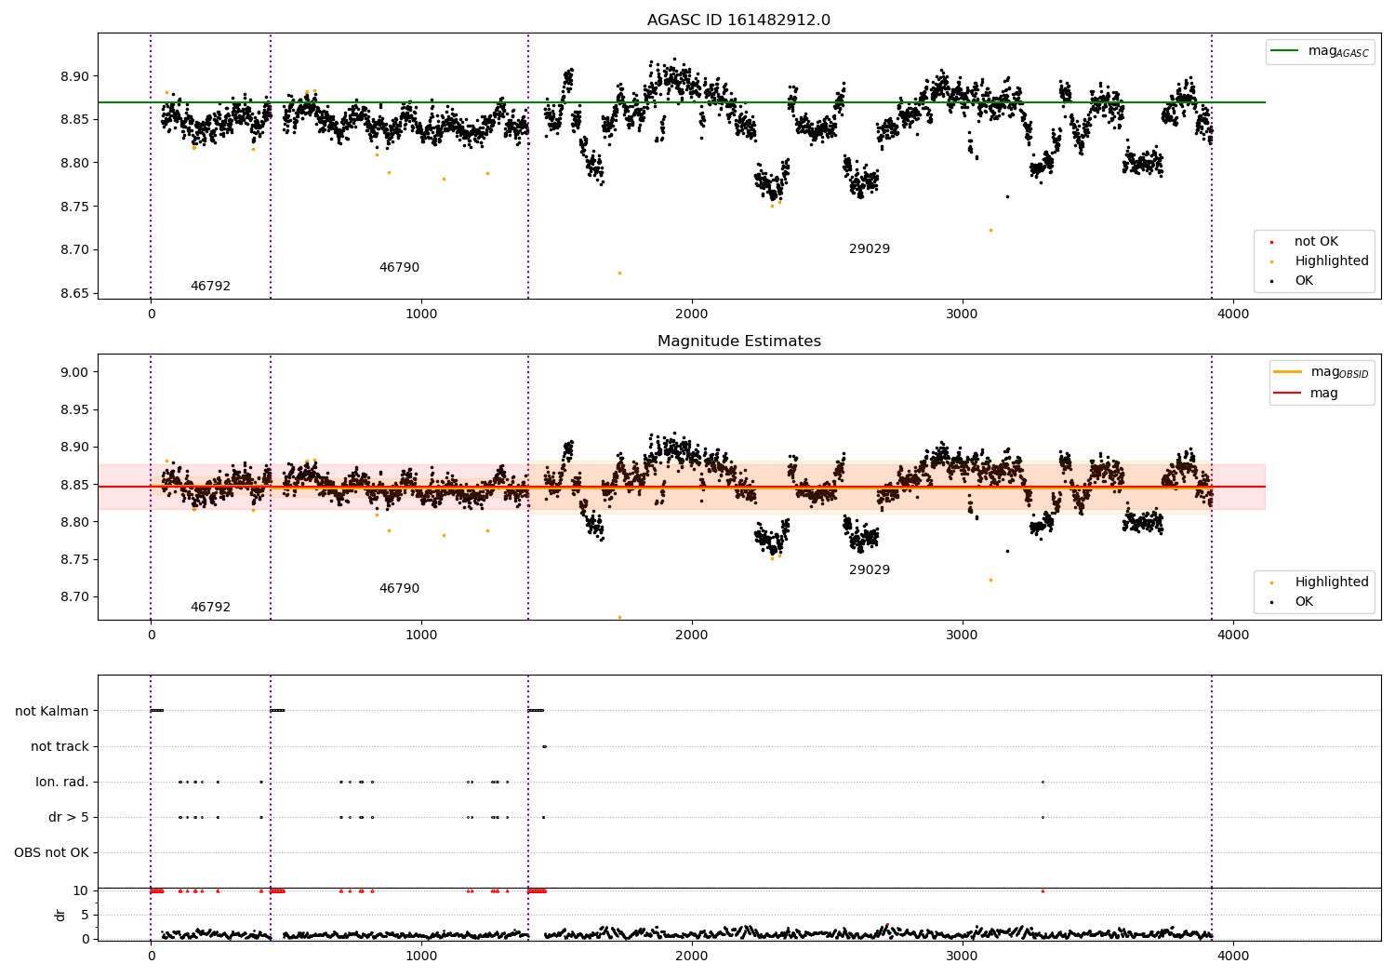
Task: Click the "mag OBSID" legend text
Action: pyautogui.click(x=1340, y=372)
